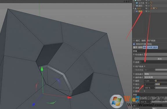Toggle the 限制 checkbox
Screen dimensions: 167x109
tap(144, 91)
